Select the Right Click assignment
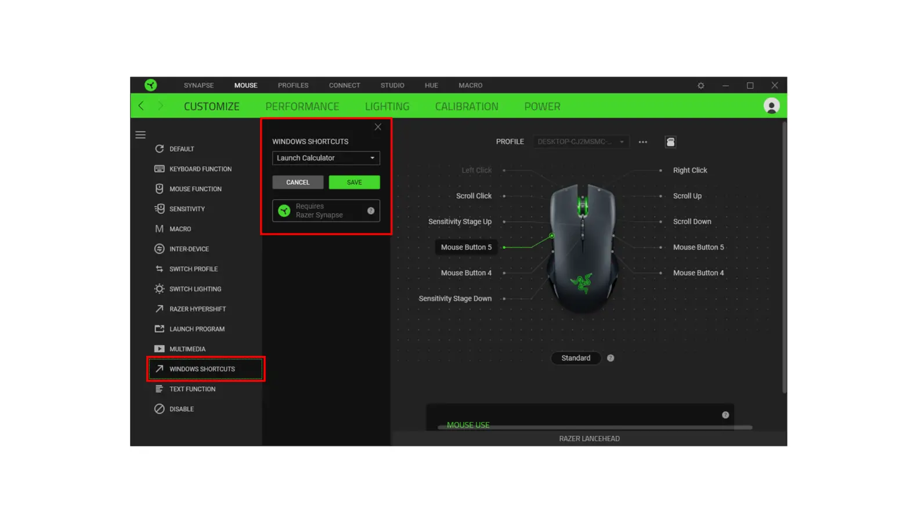This screenshot has height=524, width=910. [x=690, y=170]
